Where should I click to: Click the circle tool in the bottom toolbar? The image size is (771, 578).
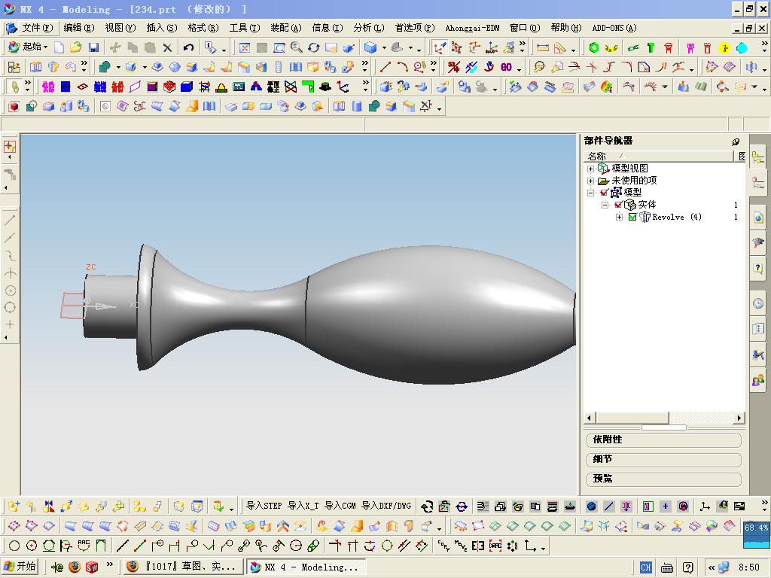click(x=14, y=546)
